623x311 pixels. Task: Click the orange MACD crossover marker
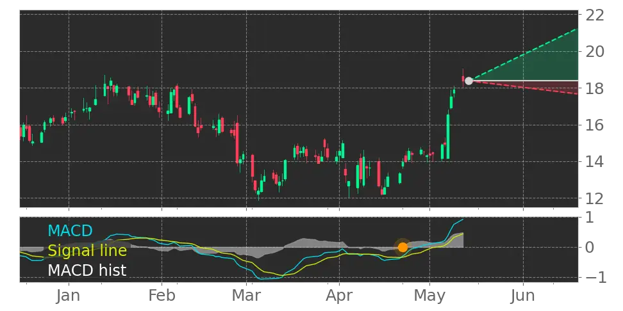coord(403,247)
